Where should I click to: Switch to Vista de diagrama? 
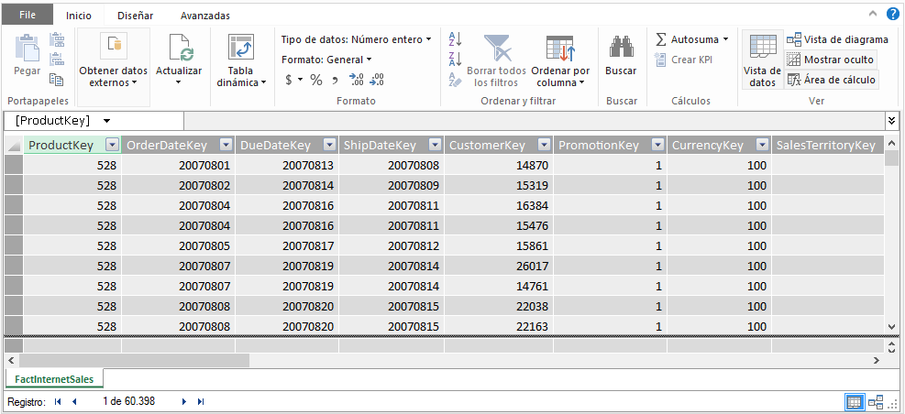(x=836, y=39)
